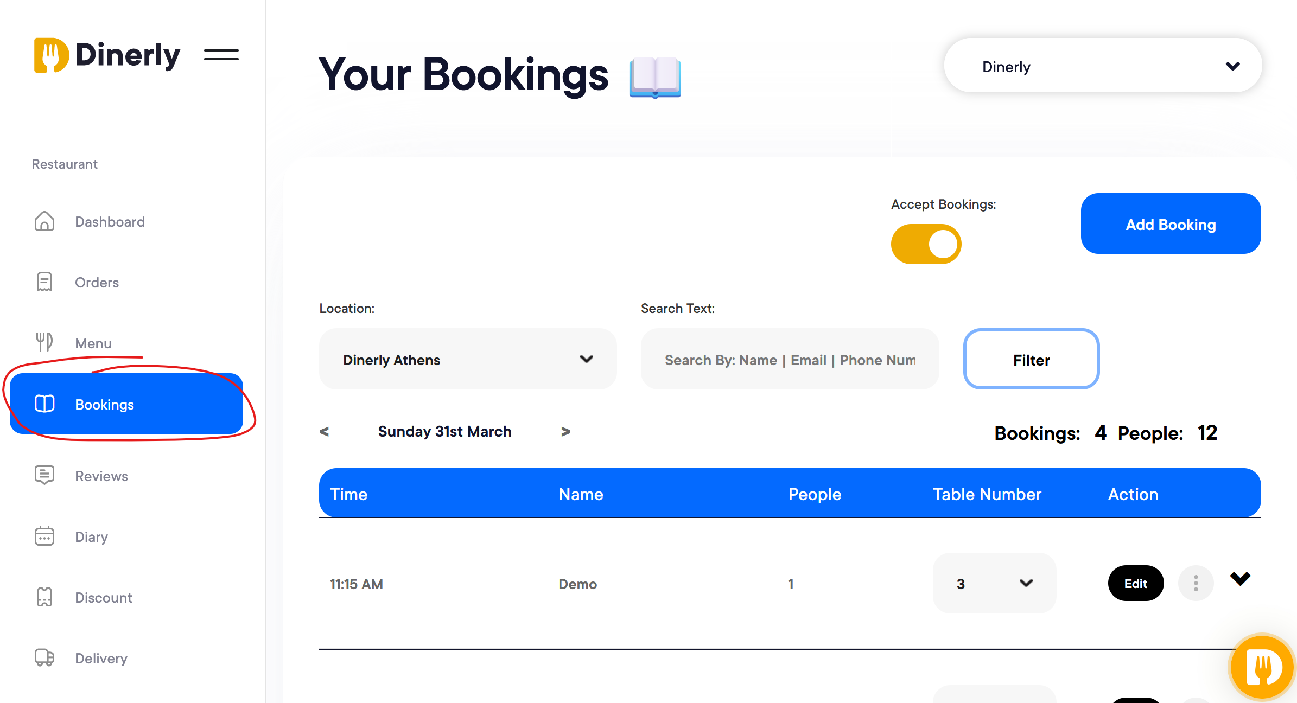The width and height of the screenshot is (1297, 703).
Task: Click the Delivery truck icon
Action: pos(44,657)
